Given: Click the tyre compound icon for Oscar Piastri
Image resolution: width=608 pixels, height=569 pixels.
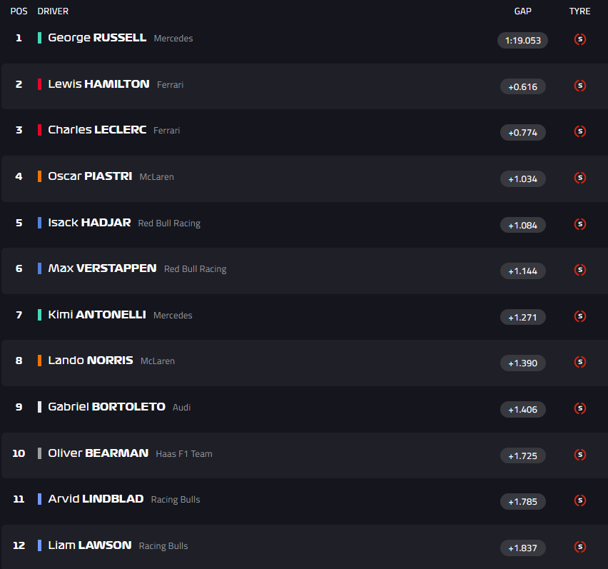Looking at the screenshot, I should tap(580, 178).
